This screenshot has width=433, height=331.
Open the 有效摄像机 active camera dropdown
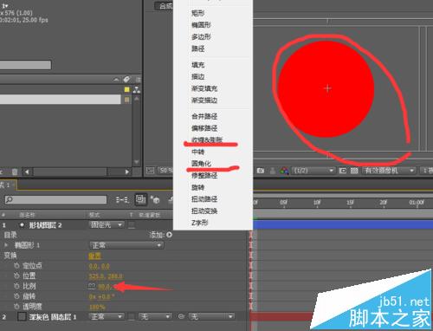tap(389, 171)
